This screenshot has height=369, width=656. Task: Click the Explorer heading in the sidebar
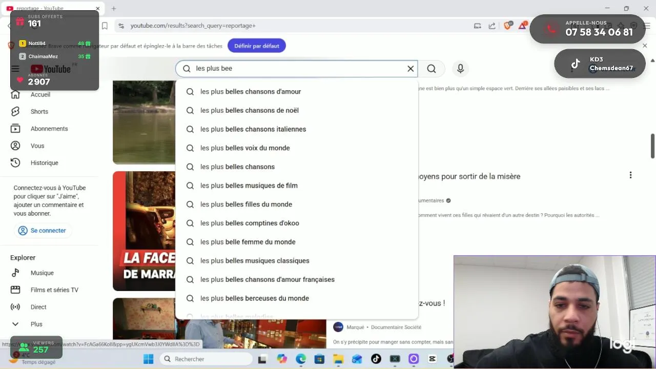[x=23, y=258]
